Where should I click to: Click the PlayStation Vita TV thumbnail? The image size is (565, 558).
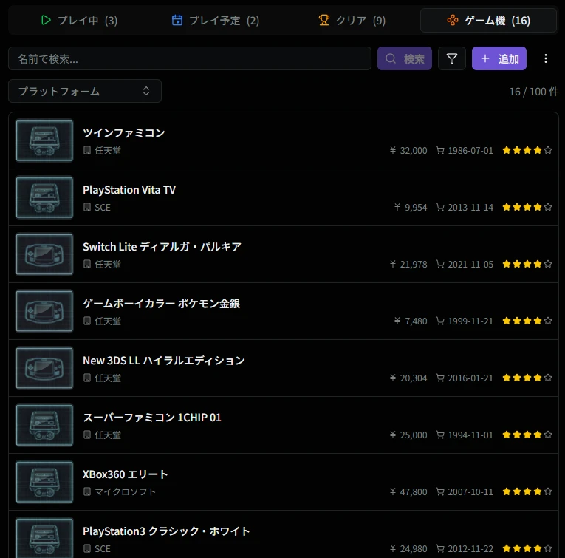pyautogui.click(x=44, y=197)
